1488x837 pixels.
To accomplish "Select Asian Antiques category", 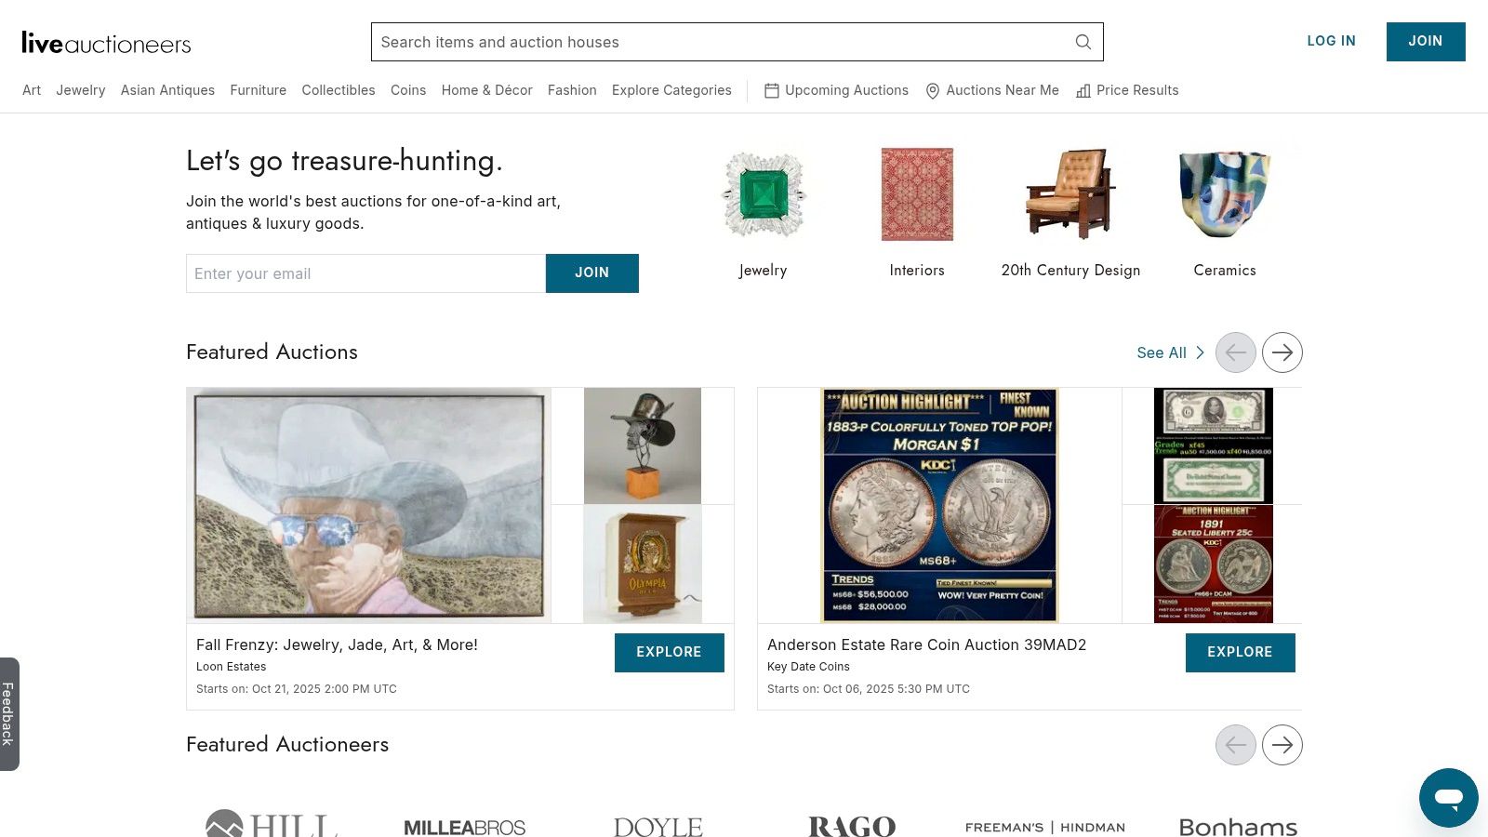I will click(167, 90).
